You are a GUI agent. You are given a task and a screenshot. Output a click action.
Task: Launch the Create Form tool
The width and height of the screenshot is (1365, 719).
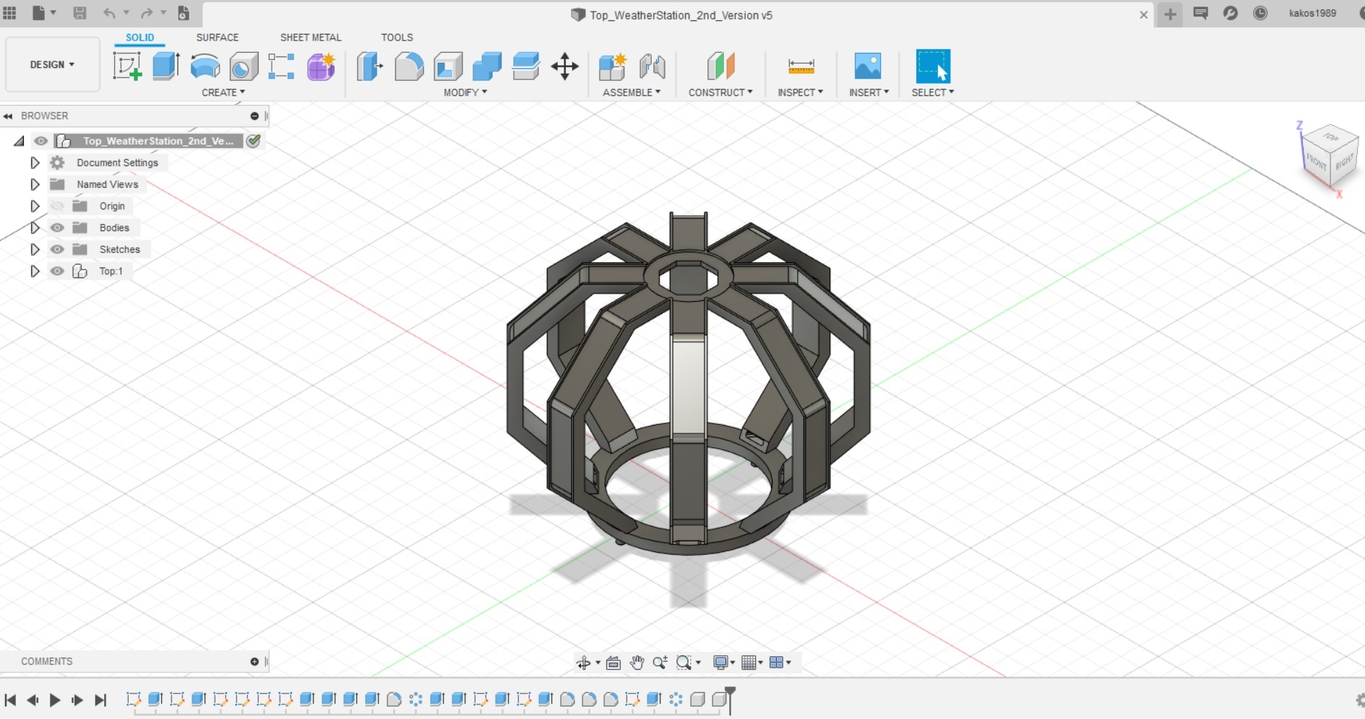click(x=320, y=66)
